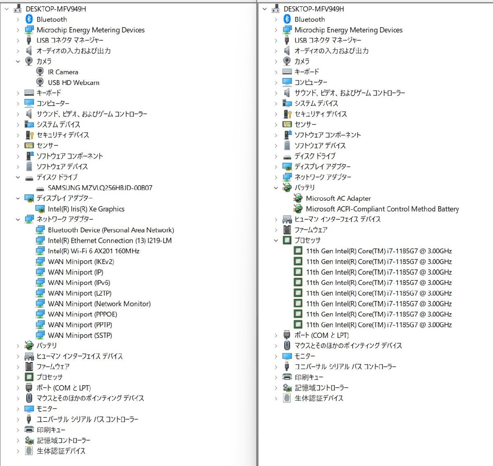Click the SAMSUNG disk drive icon

40,188
